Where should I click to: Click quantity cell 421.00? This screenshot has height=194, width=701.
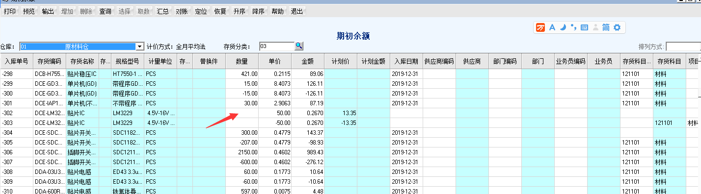(x=242, y=73)
